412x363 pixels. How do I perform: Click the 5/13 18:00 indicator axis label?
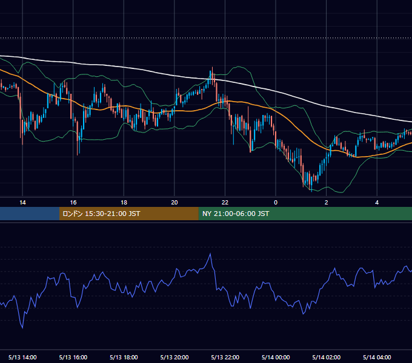(x=124, y=357)
